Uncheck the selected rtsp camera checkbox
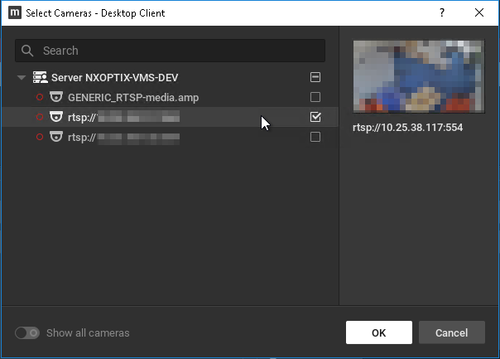The image size is (500, 359). click(x=315, y=117)
